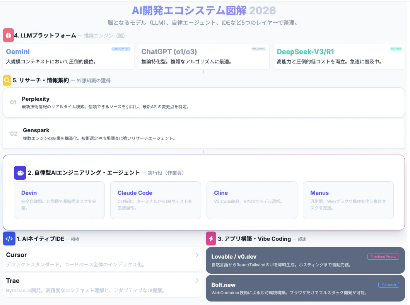Click the 5. リサーチ・情報集約 heading
This screenshot has width=410, height=305.
[x=41, y=80]
